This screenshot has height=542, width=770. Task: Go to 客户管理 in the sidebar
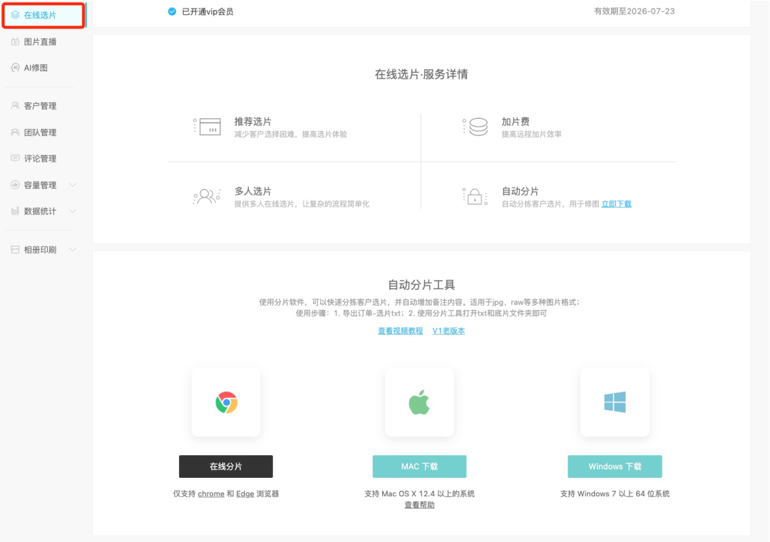40,105
